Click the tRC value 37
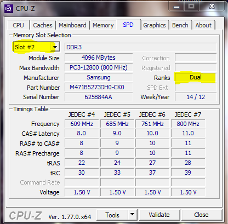This screenshot has height=224, width=228. tap(152, 173)
